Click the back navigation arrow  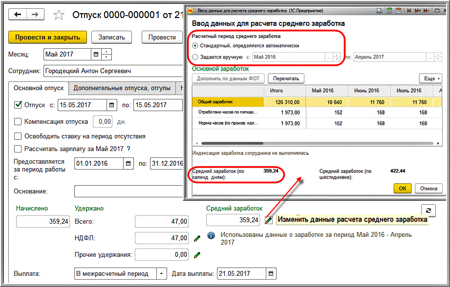[19, 15]
